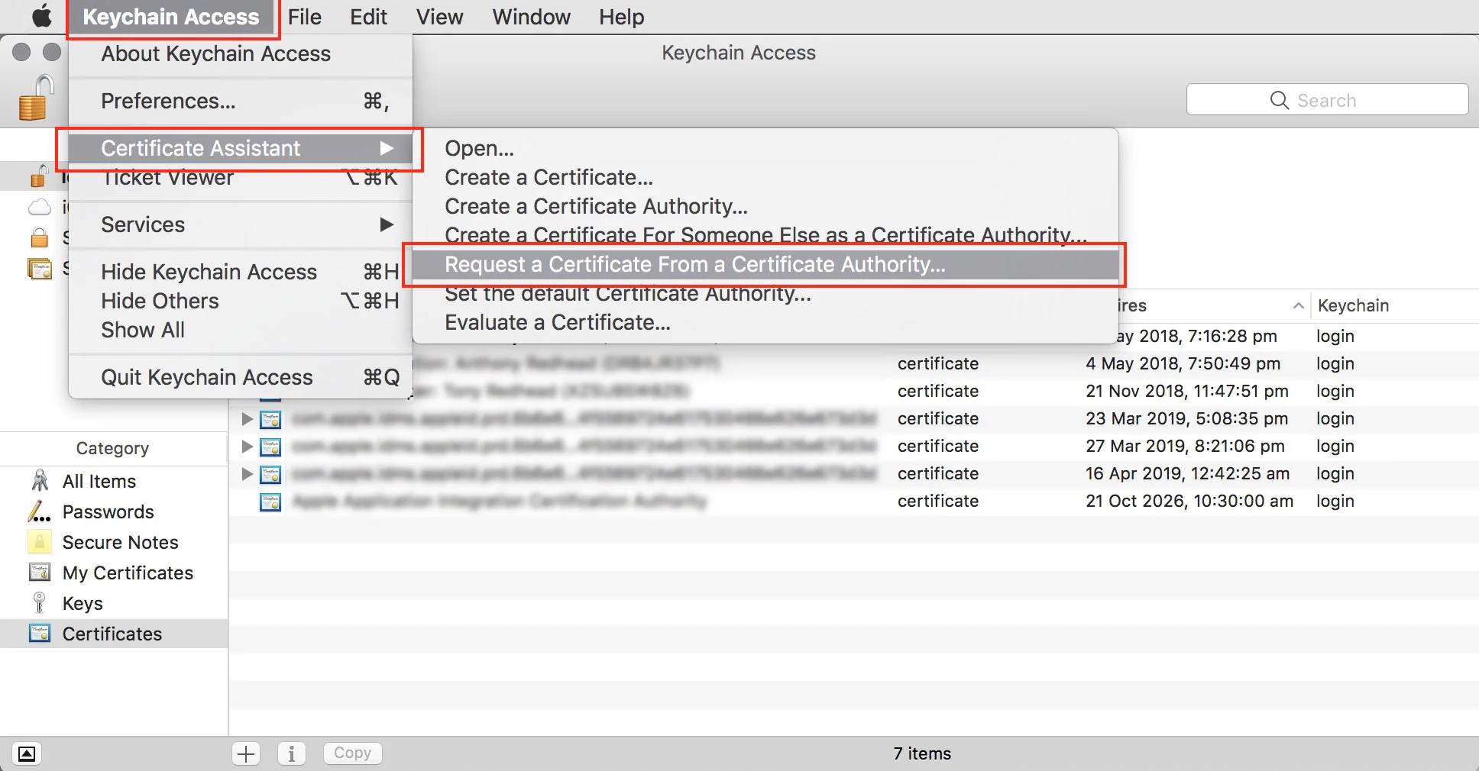Click the System Roots keychain certificate icon

pos(40,268)
